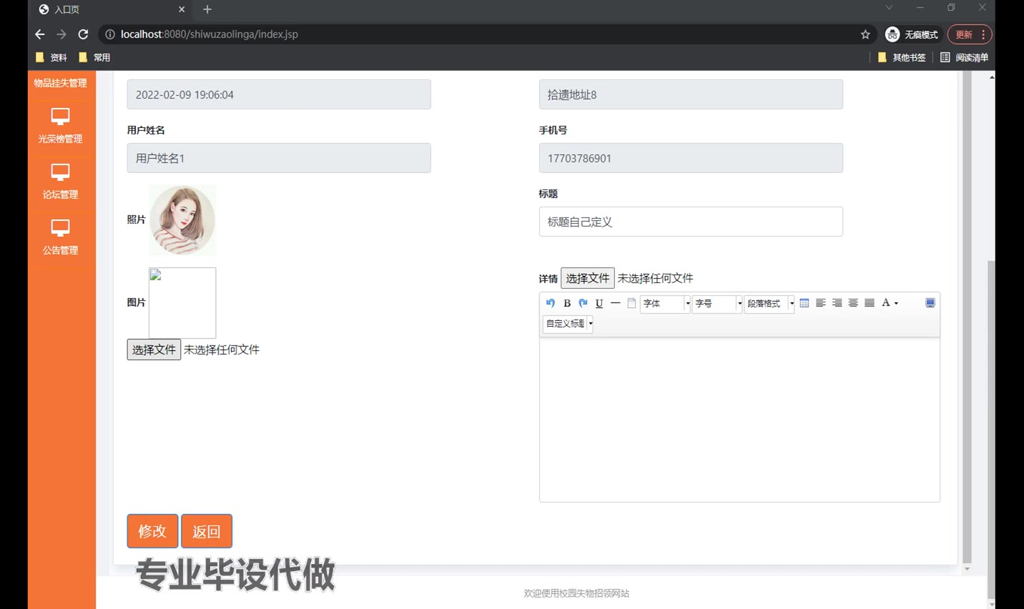
Task: Align editor text to the right
Action: tap(837, 303)
